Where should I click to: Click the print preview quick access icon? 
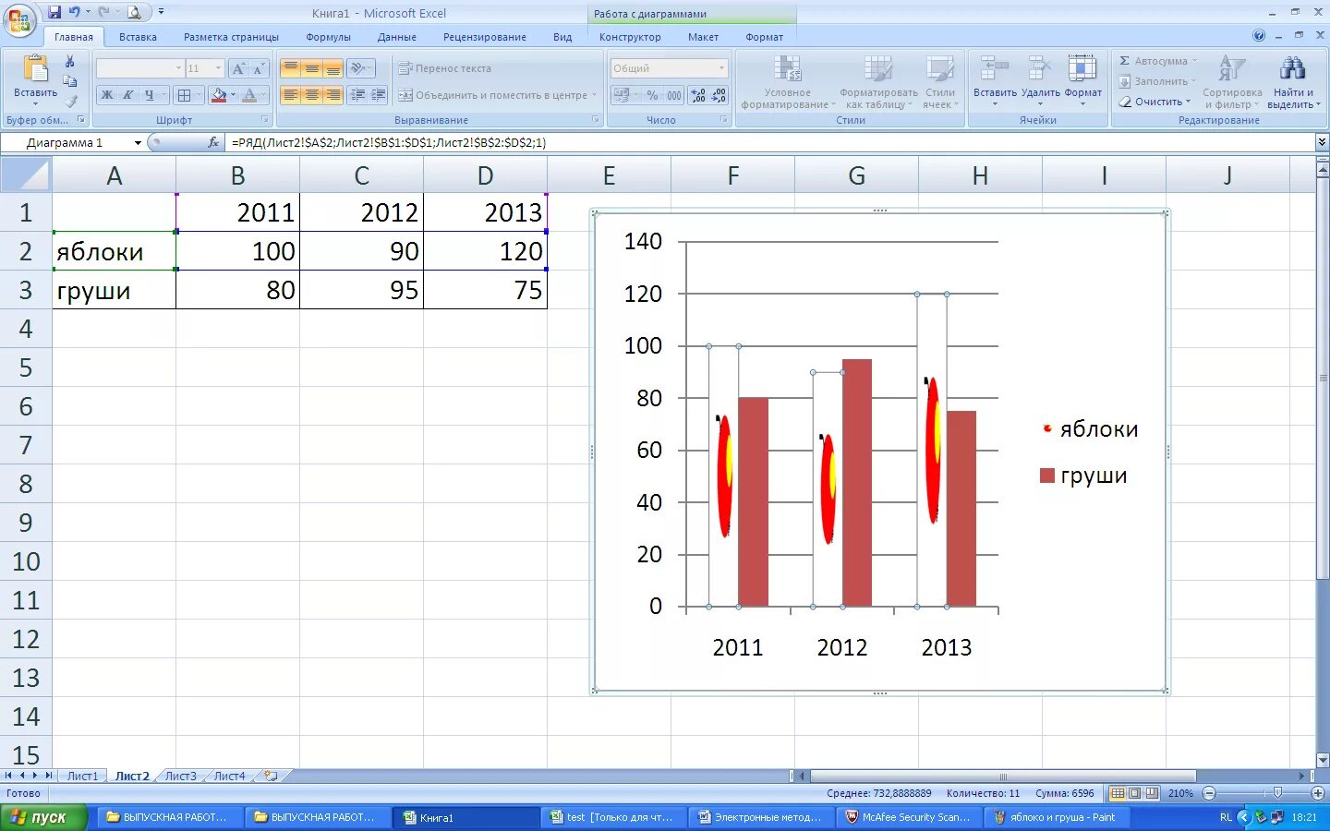coord(135,12)
